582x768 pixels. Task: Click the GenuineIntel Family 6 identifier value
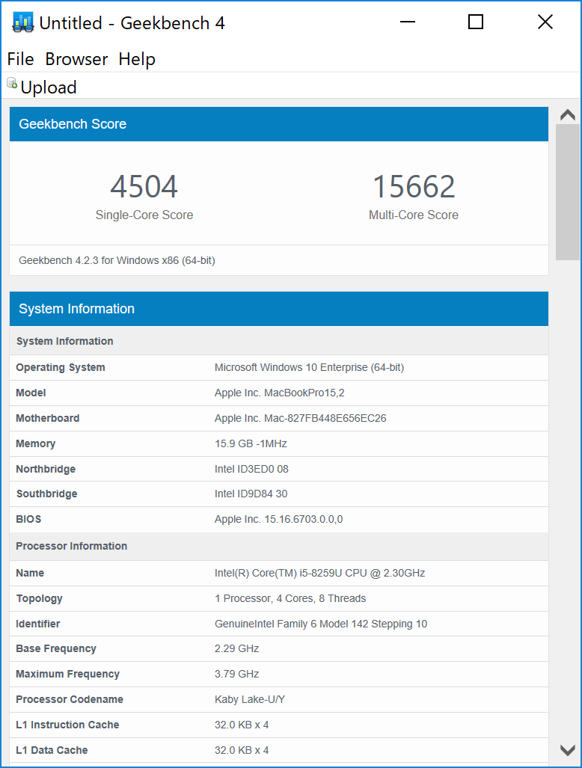pos(321,624)
